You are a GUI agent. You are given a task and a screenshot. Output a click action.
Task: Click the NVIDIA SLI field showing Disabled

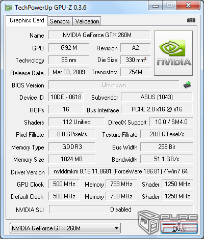pos(121,210)
